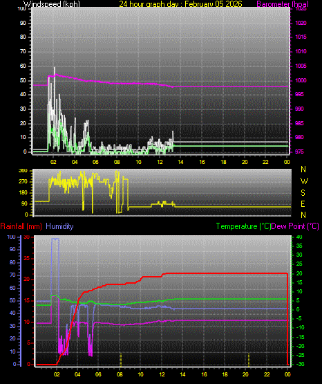Click the red "25" rainfall axis value
The width and height of the screenshot is (322, 384).
27,258
